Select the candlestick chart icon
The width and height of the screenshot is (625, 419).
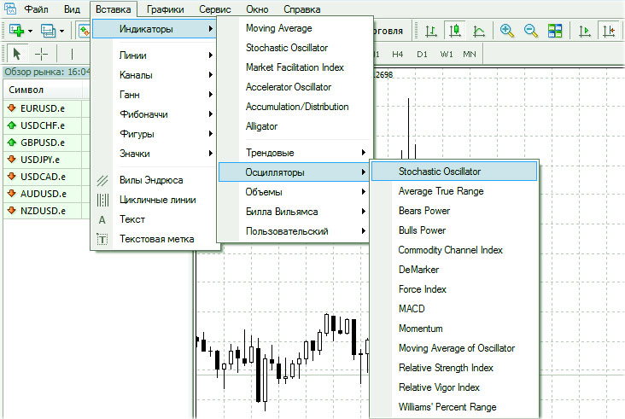455,31
